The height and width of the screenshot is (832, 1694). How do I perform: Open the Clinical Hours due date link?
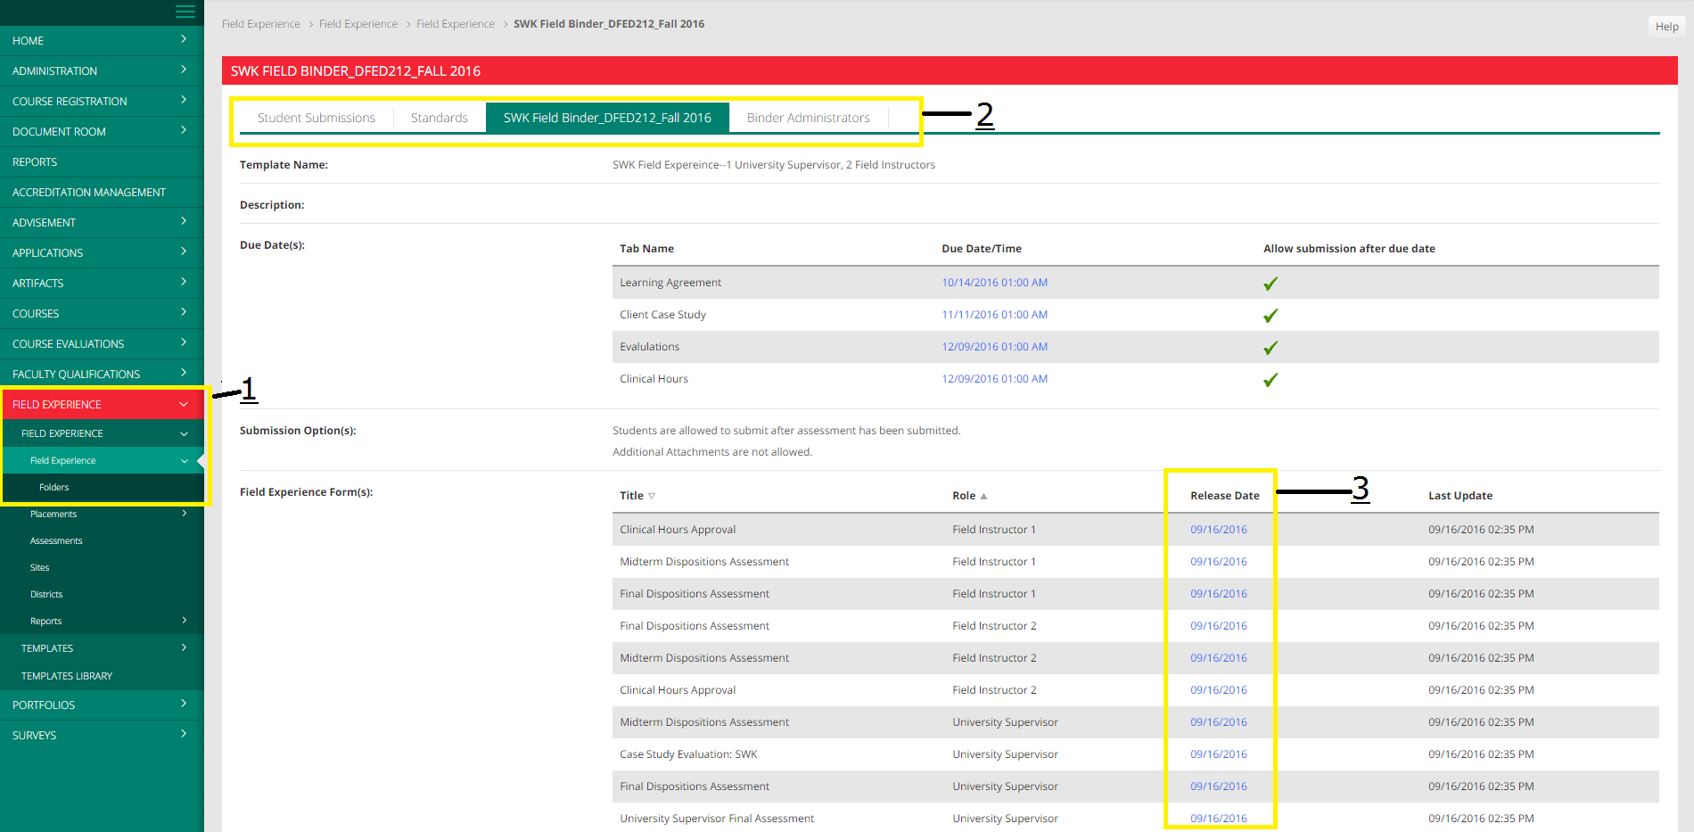(994, 379)
